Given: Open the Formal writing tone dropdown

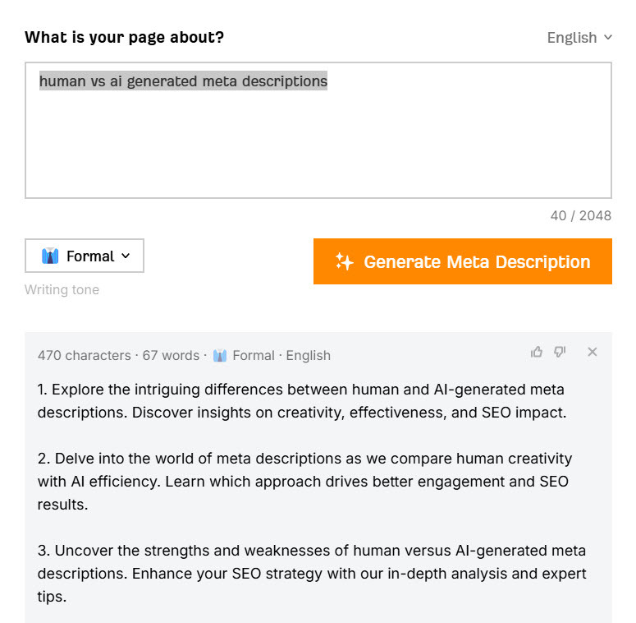Looking at the screenshot, I should [x=85, y=256].
